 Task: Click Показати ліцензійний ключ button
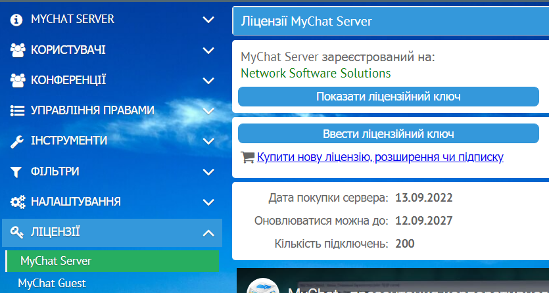tap(389, 97)
